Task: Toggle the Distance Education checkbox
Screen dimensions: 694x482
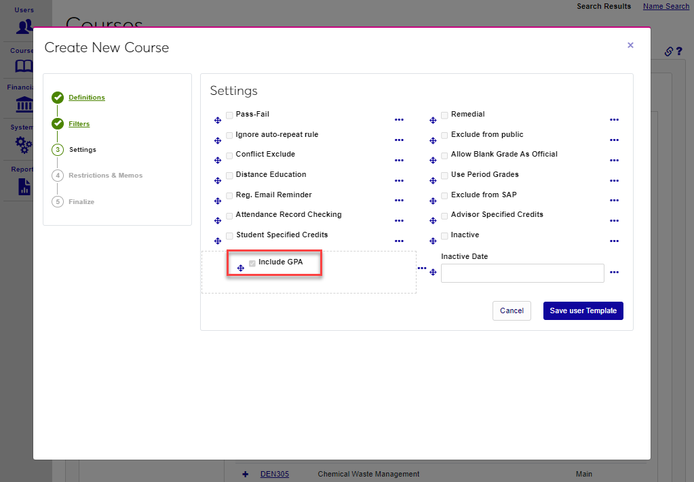Action: (229, 176)
